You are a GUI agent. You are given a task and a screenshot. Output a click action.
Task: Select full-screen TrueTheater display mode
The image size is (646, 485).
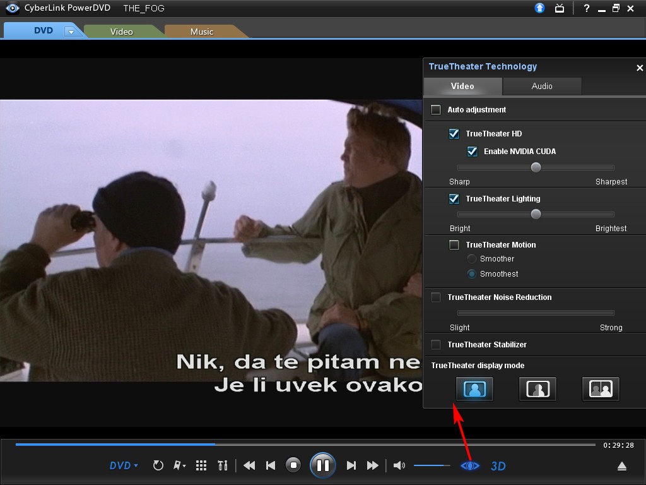point(474,389)
